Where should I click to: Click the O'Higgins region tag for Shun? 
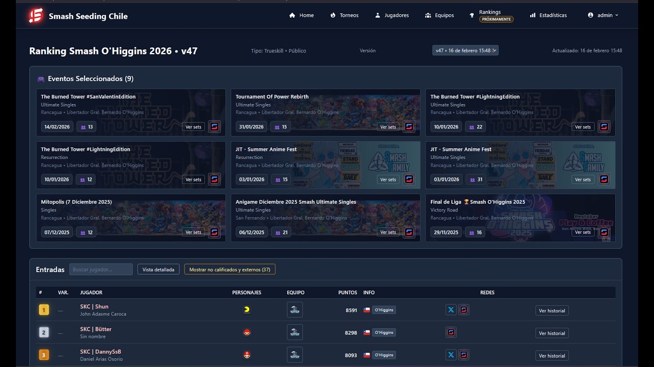pyautogui.click(x=384, y=310)
